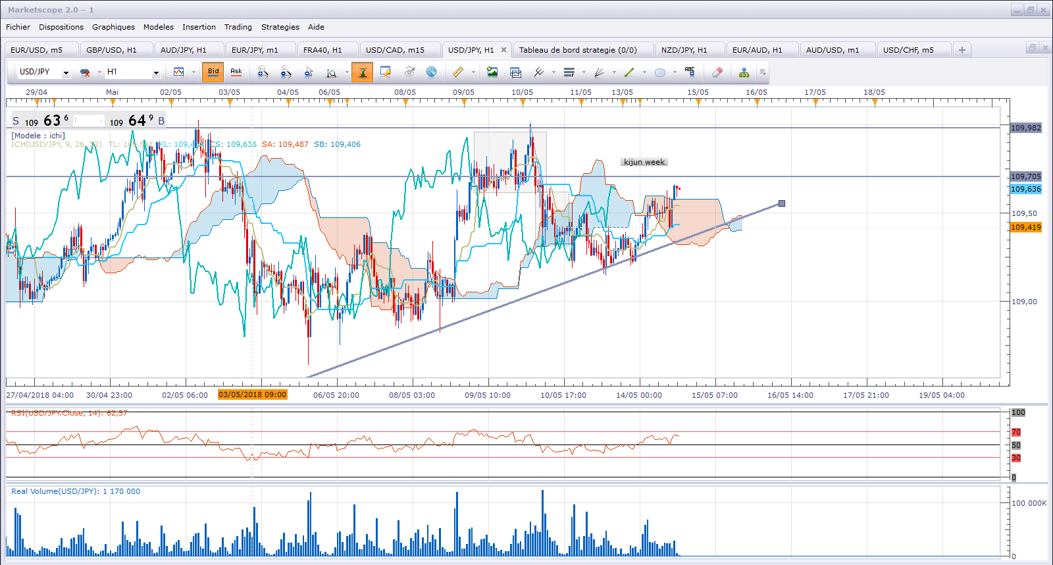Click the S sell price button

pyautogui.click(x=16, y=121)
